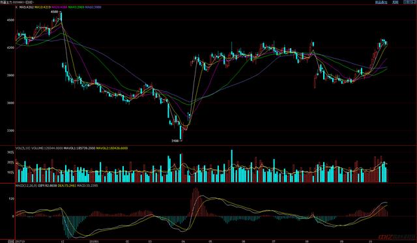Click the yellow DEA value label
The image size is (417, 243).
[x=66, y=186]
